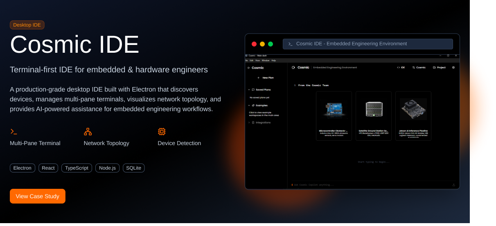
Task: Open the View menu in Cosmic window
Action: (x=257, y=60)
